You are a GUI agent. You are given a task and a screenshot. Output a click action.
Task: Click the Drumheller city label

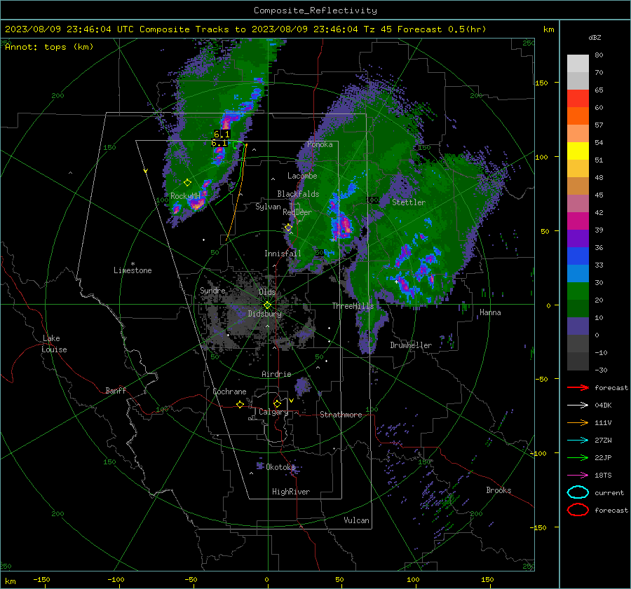pyautogui.click(x=411, y=345)
